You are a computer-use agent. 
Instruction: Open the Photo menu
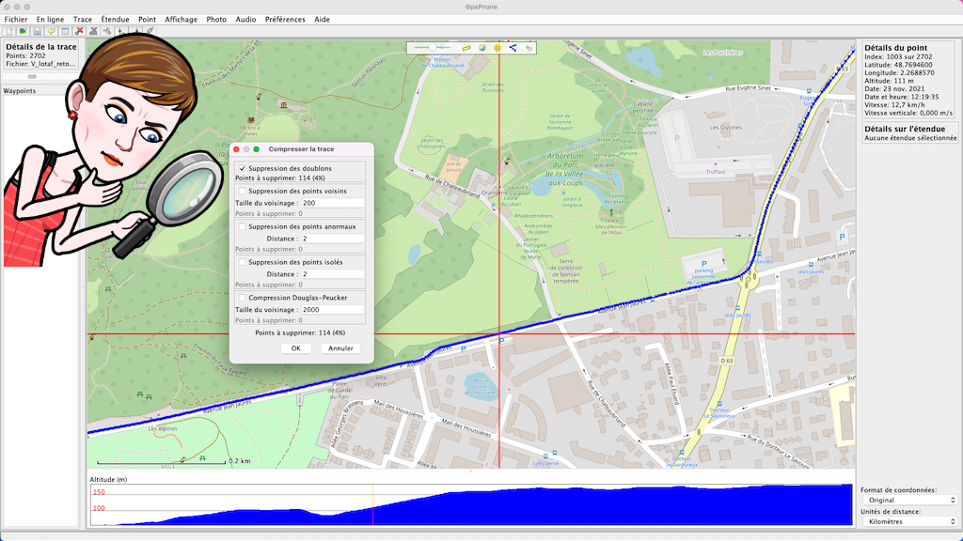click(216, 20)
